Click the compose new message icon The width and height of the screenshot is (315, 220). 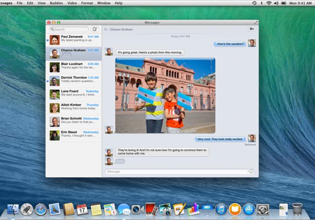point(94,29)
